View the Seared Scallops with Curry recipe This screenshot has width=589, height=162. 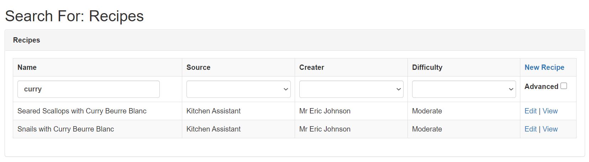coord(550,111)
